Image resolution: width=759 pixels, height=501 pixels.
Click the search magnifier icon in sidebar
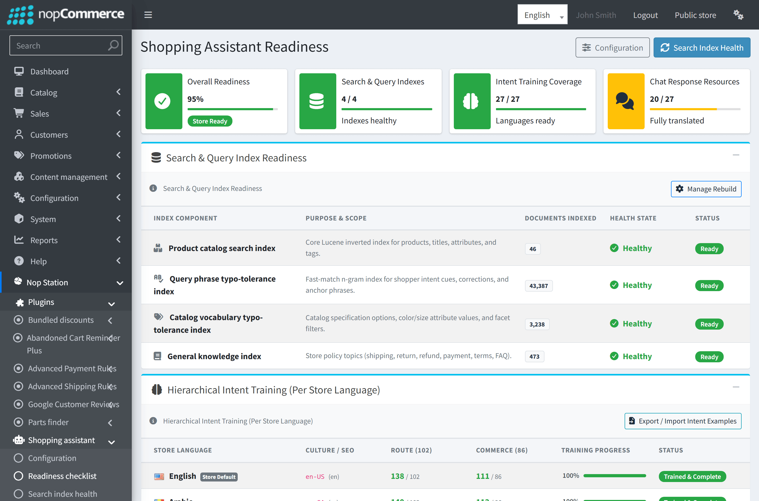113,45
